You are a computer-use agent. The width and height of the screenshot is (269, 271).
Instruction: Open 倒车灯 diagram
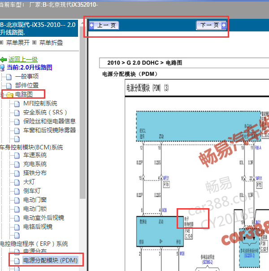(x=32, y=191)
